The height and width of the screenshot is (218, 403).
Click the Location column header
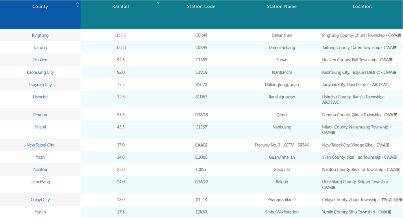[362, 7]
